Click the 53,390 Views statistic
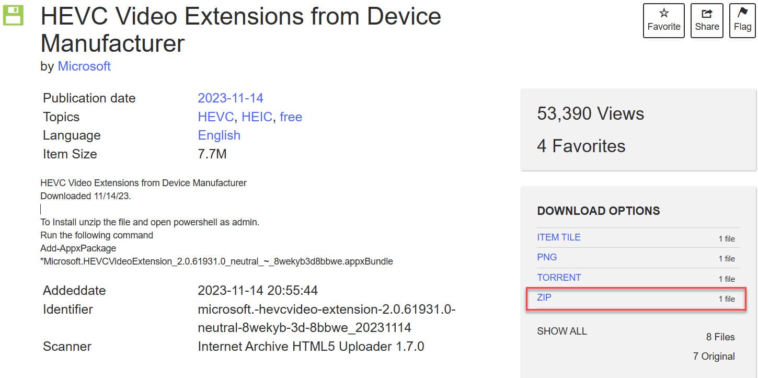The image size is (758, 378). click(x=590, y=113)
